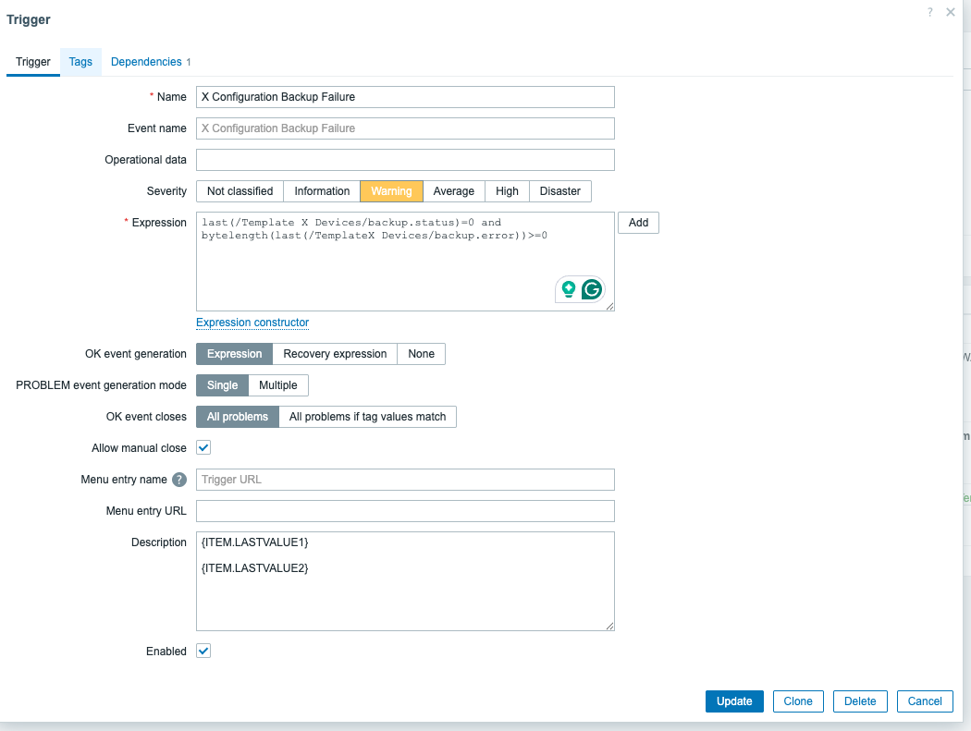
Task: Choose Recovery expression for OK event generation
Action: coord(335,354)
